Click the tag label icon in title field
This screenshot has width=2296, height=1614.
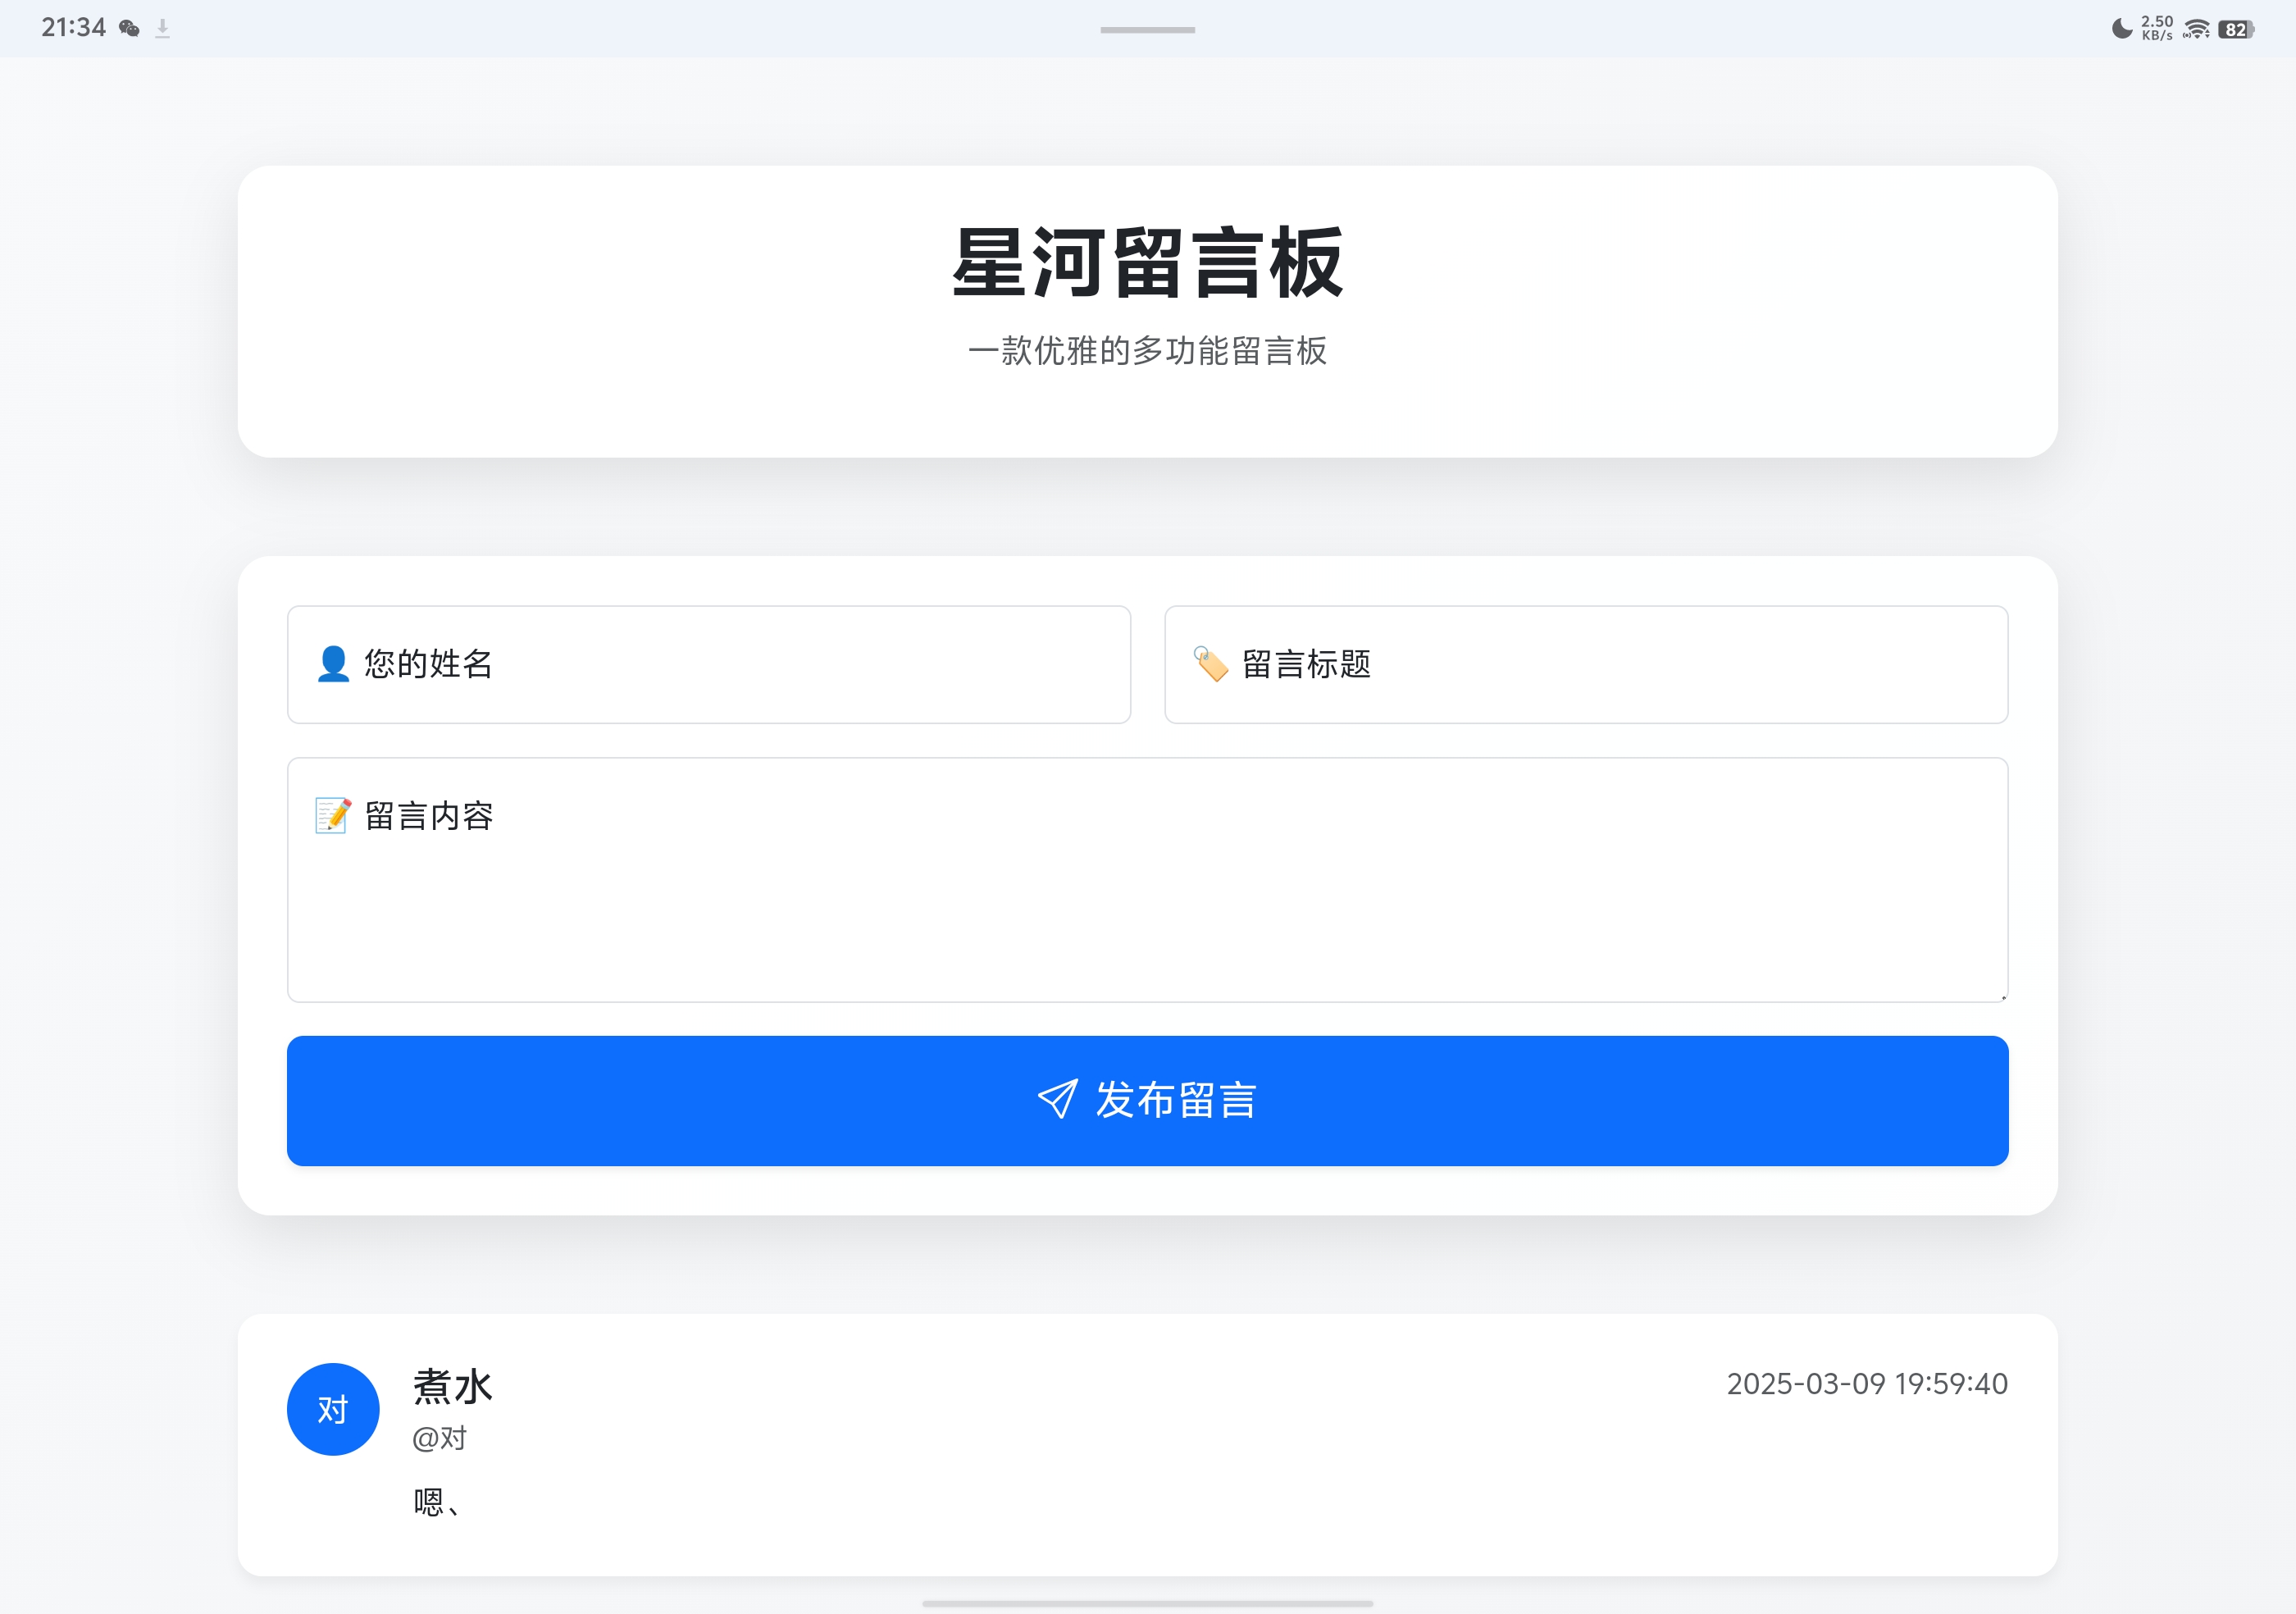[x=1210, y=664]
